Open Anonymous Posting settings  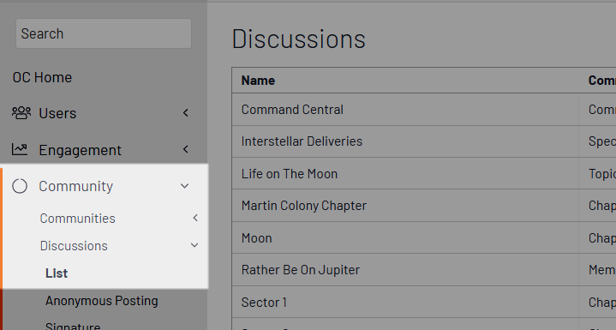point(102,301)
